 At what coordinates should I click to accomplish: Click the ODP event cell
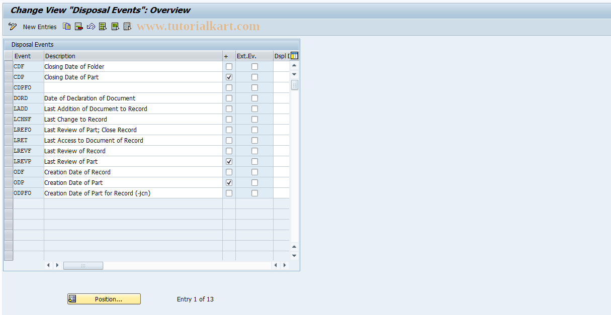29,182
